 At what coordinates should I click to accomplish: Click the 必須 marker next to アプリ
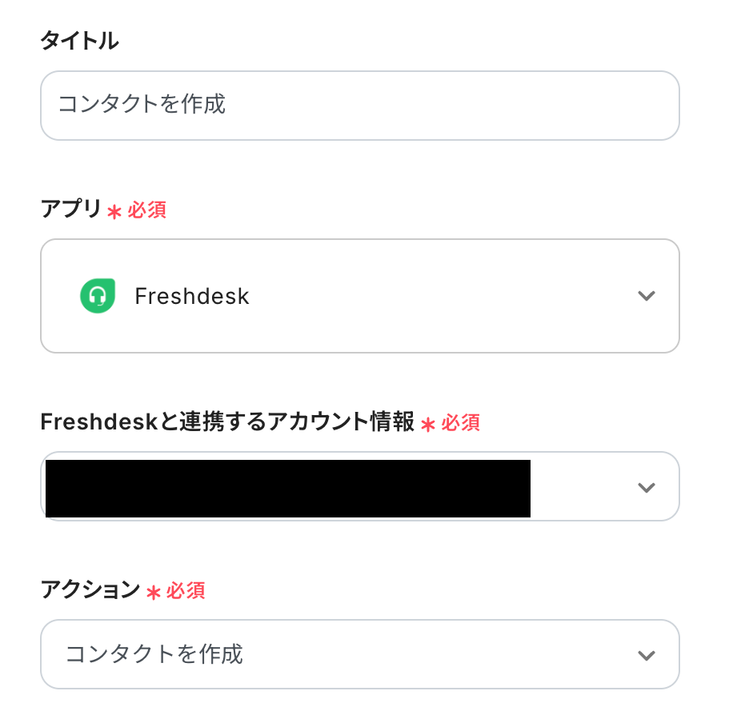146,210
